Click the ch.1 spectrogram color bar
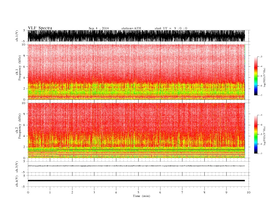280x216 pixels. [x=256, y=76]
